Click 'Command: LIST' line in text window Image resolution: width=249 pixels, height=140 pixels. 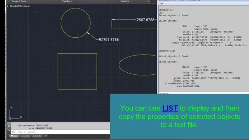pos(167,51)
